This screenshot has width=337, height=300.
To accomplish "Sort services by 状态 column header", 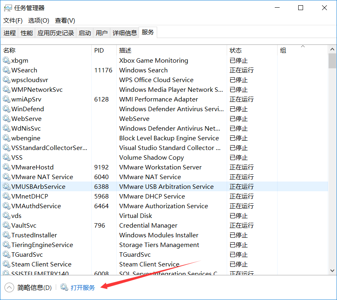I will point(252,51).
